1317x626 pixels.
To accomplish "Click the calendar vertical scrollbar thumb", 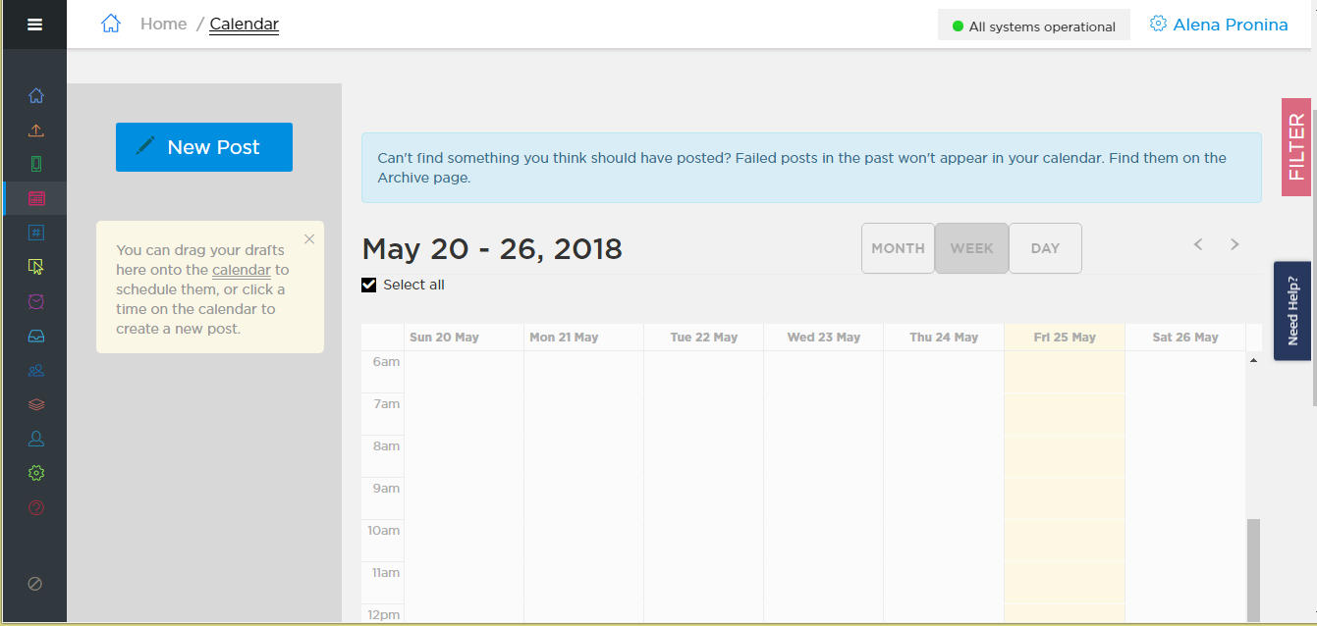I will point(1253,569).
